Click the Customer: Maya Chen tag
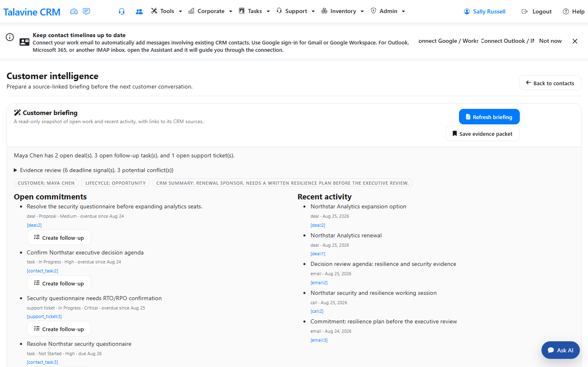The height and width of the screenshot is (367, 588). click(46, 183)
